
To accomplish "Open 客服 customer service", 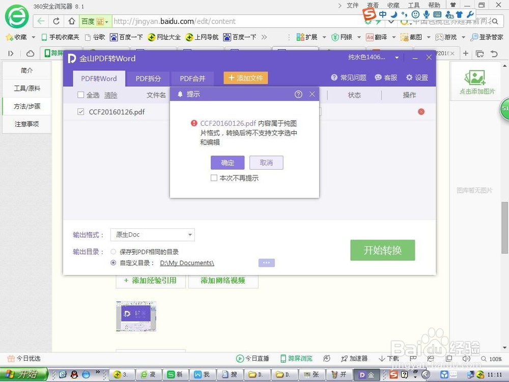I will coord(386,77).
